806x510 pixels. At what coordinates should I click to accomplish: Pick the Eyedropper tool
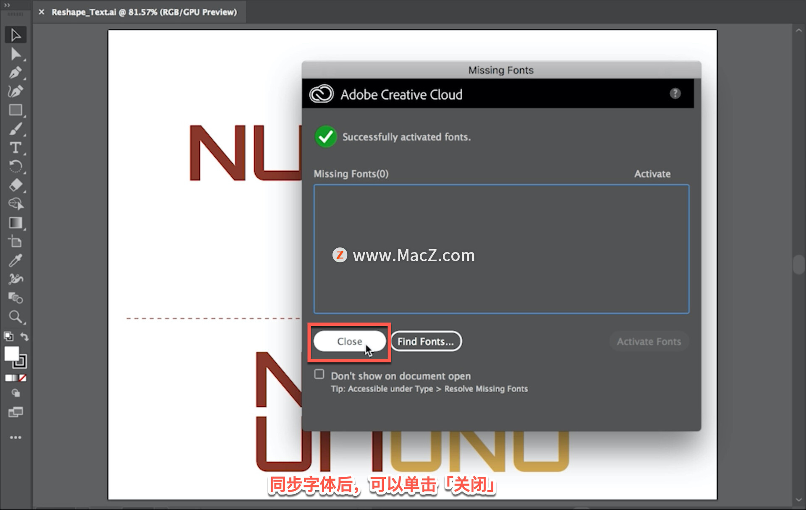16,260
